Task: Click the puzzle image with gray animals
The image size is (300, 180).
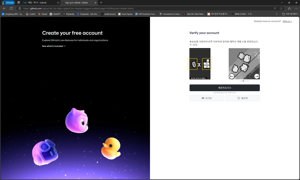Action: point(244,64)
